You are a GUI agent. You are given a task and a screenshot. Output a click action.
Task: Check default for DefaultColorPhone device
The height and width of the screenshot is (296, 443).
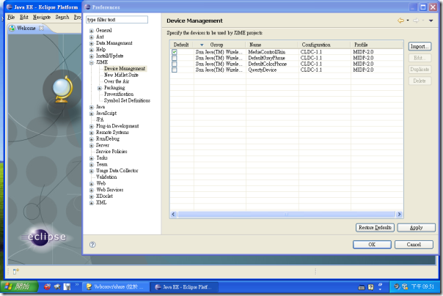point(175,64)
